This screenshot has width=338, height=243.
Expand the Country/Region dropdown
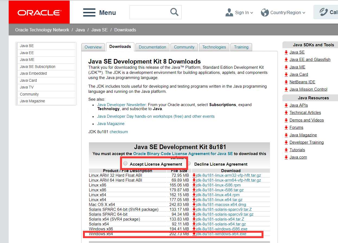pyautogui.click(x=304, y=13)
